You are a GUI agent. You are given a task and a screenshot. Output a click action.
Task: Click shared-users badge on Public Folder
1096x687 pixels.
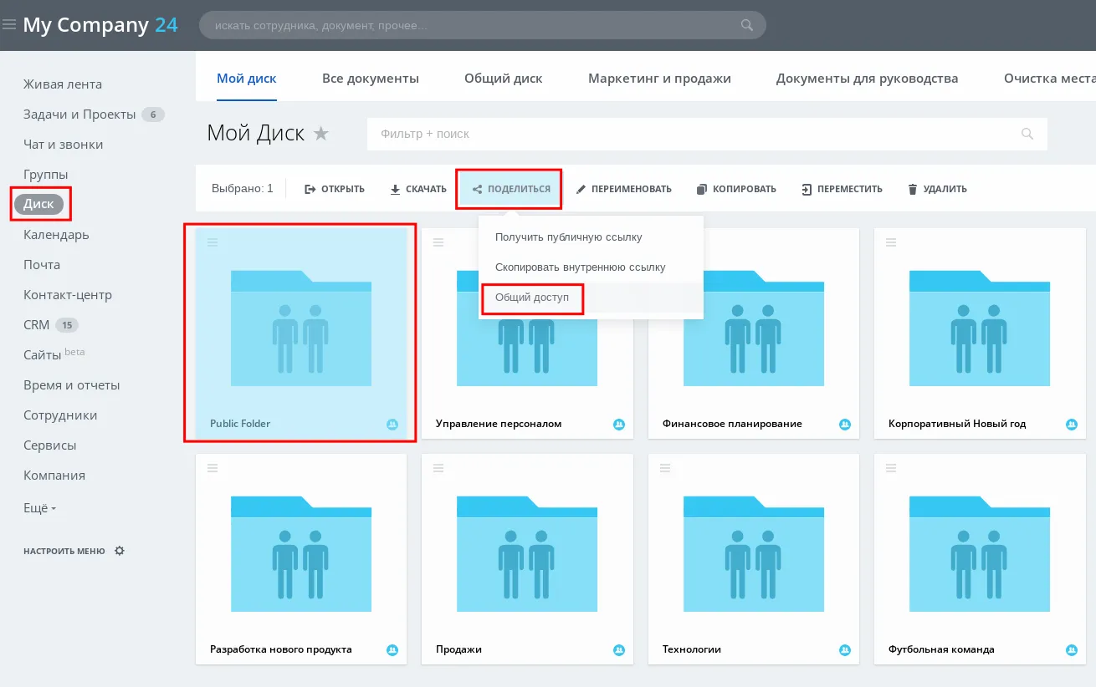(x=392, y=425)
